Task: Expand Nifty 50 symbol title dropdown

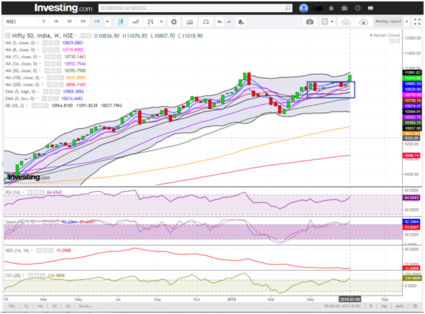Action: coord(76,36)
